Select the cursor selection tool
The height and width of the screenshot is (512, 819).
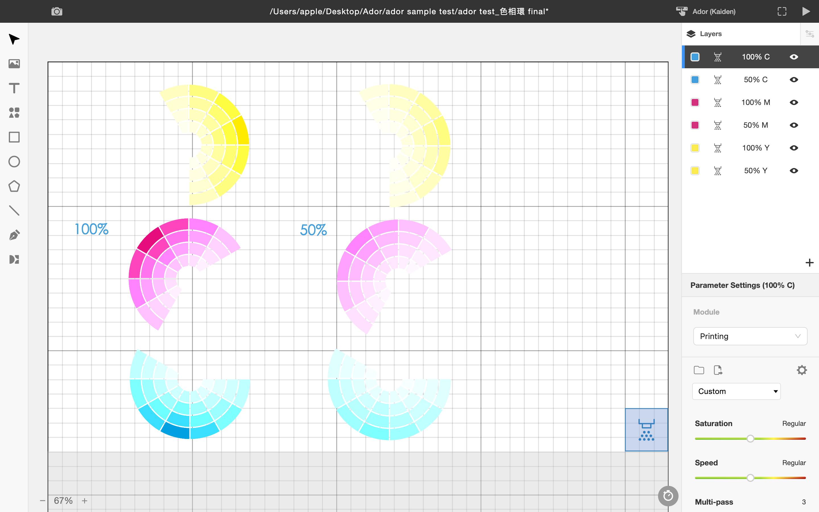click(x=14, y=40)
